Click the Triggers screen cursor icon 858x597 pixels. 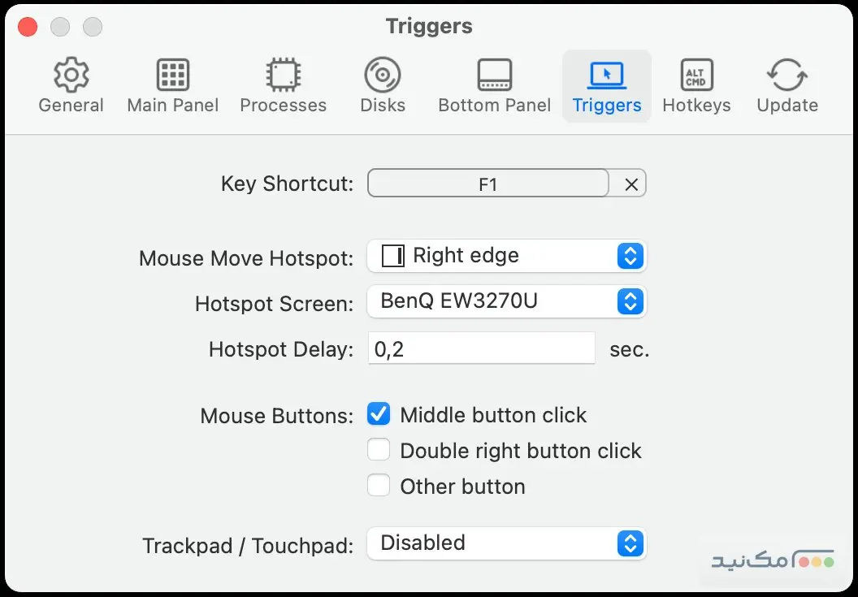606,76
